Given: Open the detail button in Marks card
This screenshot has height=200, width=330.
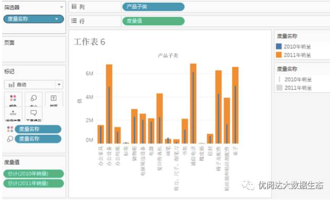Looking at the screenshot, I should click(x=13, y=115).
